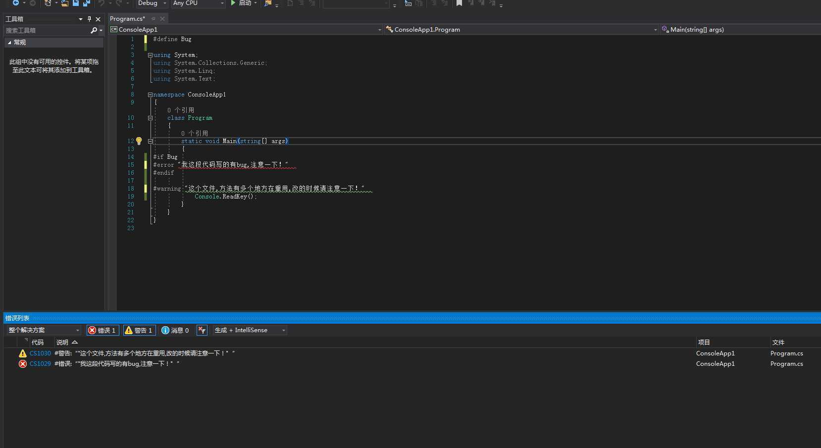Collapse the 常规 toolbox group
Screen dimensions: 821x448
pos(9,43)
